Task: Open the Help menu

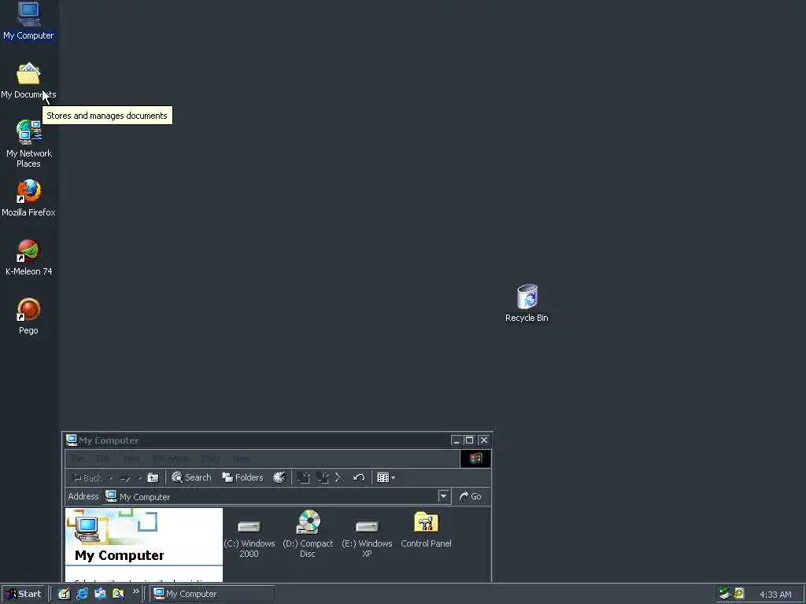Action: 241,459
